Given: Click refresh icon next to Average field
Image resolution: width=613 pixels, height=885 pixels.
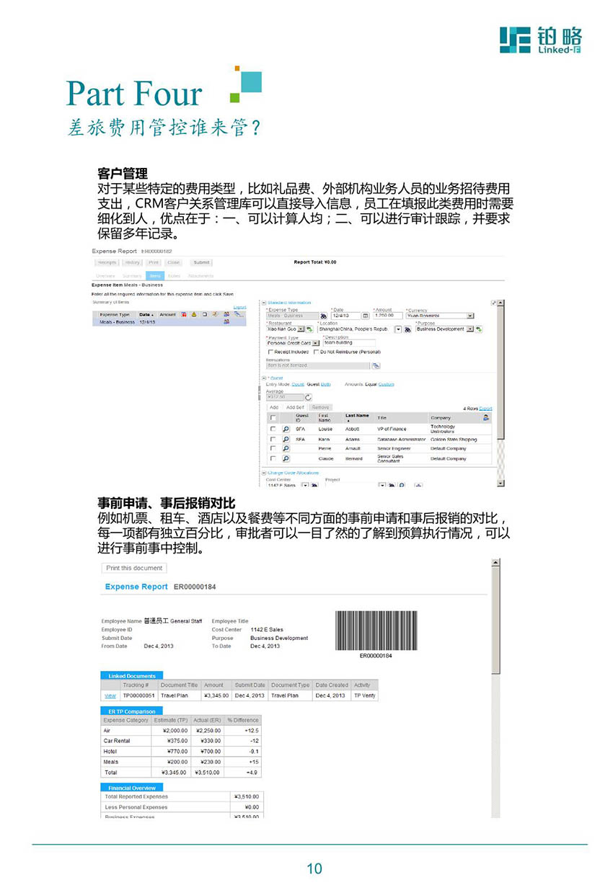Looking at the screenshot, I should click(308, 397).
